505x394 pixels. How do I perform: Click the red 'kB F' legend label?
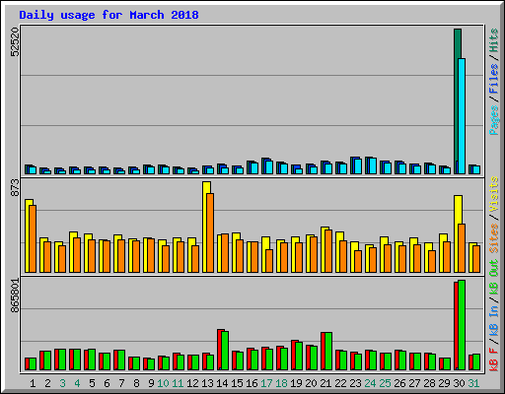[493, 360]
